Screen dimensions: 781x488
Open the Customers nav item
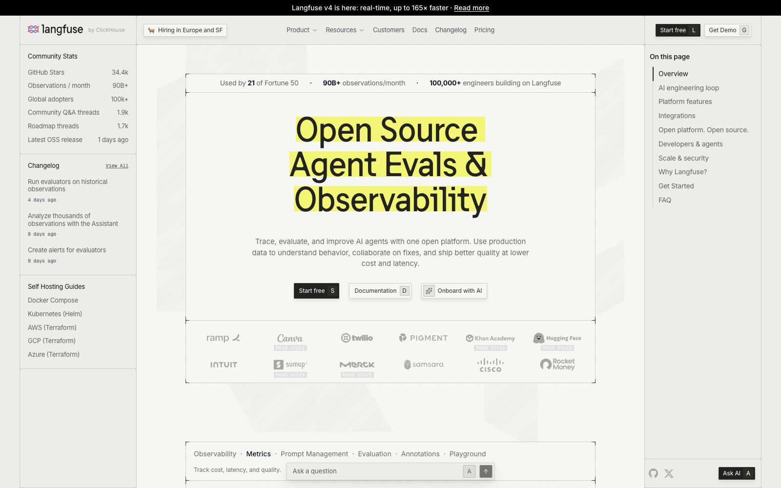(x=389, y=30)
